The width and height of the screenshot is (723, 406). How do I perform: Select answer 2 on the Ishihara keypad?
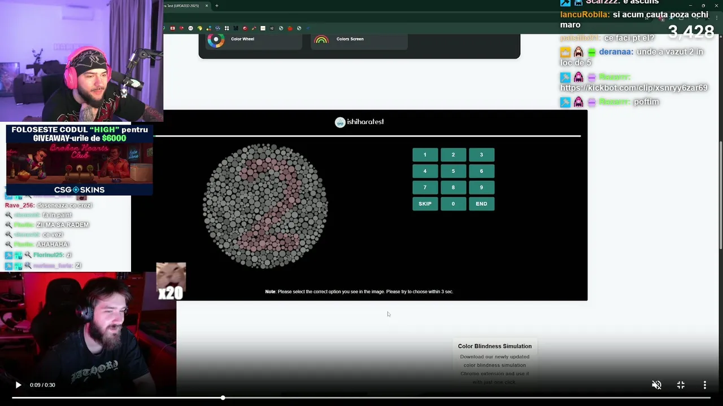pyautogui.click(x=453, y=155)
